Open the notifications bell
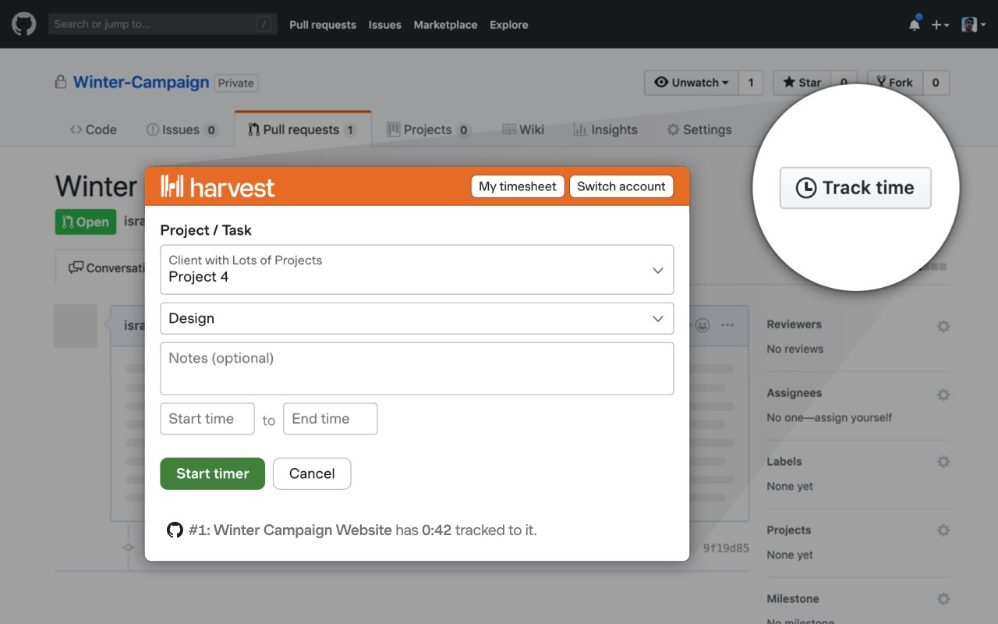Viewport: 998px width, 624px height. [915, 24]
